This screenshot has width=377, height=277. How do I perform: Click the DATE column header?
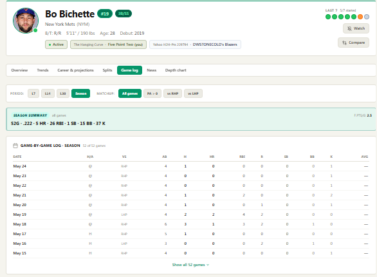(17, 157)
